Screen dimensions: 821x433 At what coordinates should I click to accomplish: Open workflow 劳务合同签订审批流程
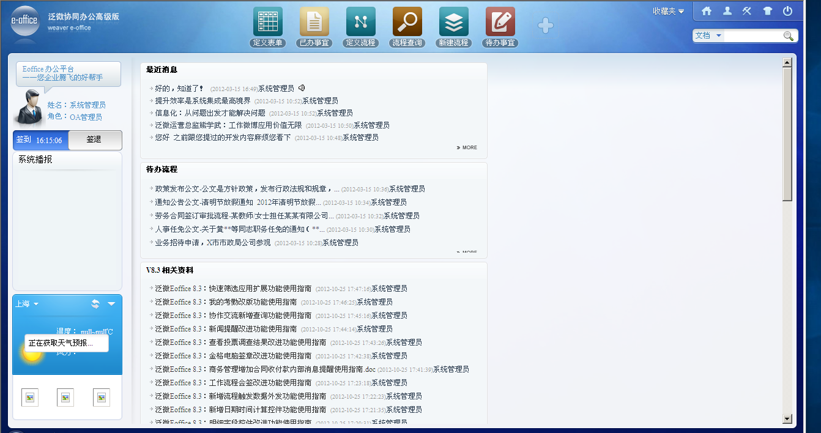(244, 216)
